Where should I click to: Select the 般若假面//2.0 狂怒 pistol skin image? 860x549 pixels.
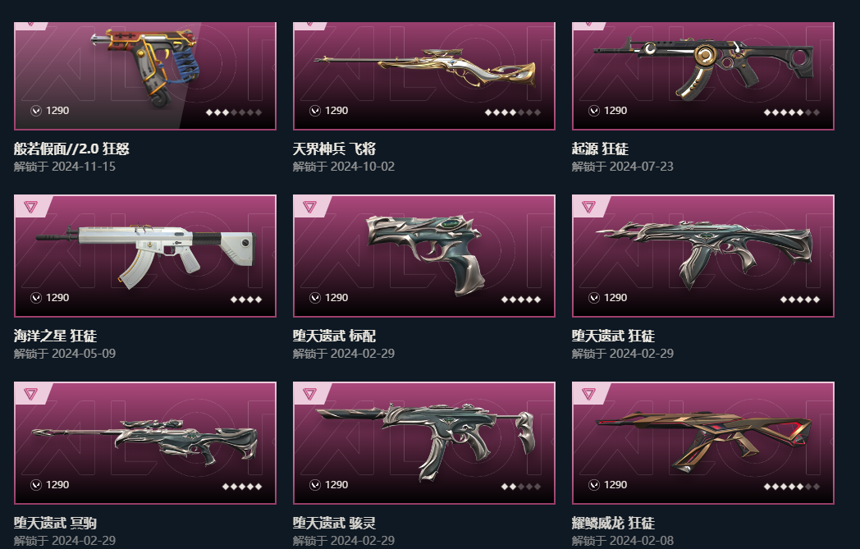144,67
